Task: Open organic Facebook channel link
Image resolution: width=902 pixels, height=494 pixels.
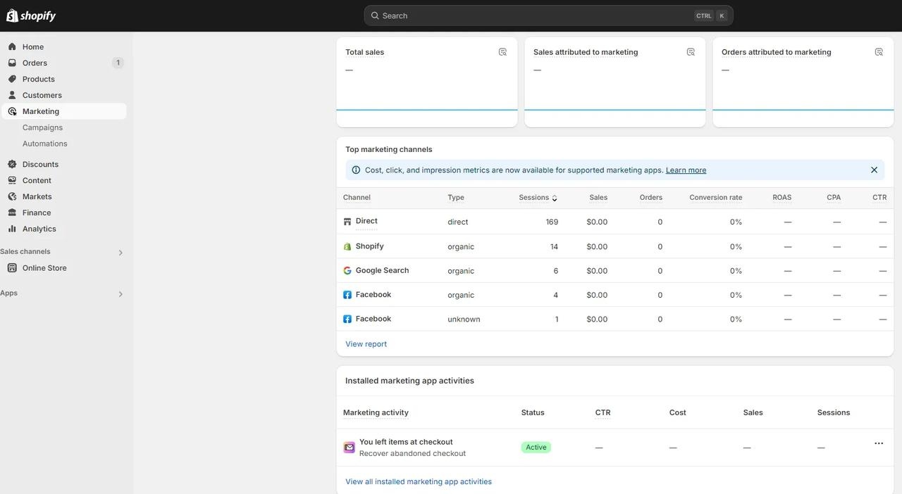Action: 373,295
